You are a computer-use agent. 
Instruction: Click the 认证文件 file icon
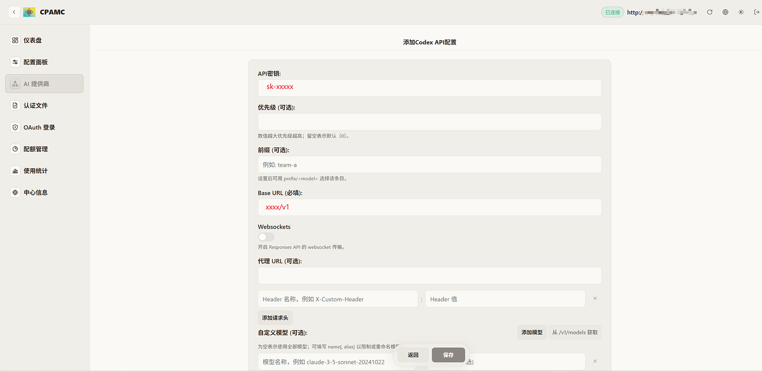tap(15, 105)
